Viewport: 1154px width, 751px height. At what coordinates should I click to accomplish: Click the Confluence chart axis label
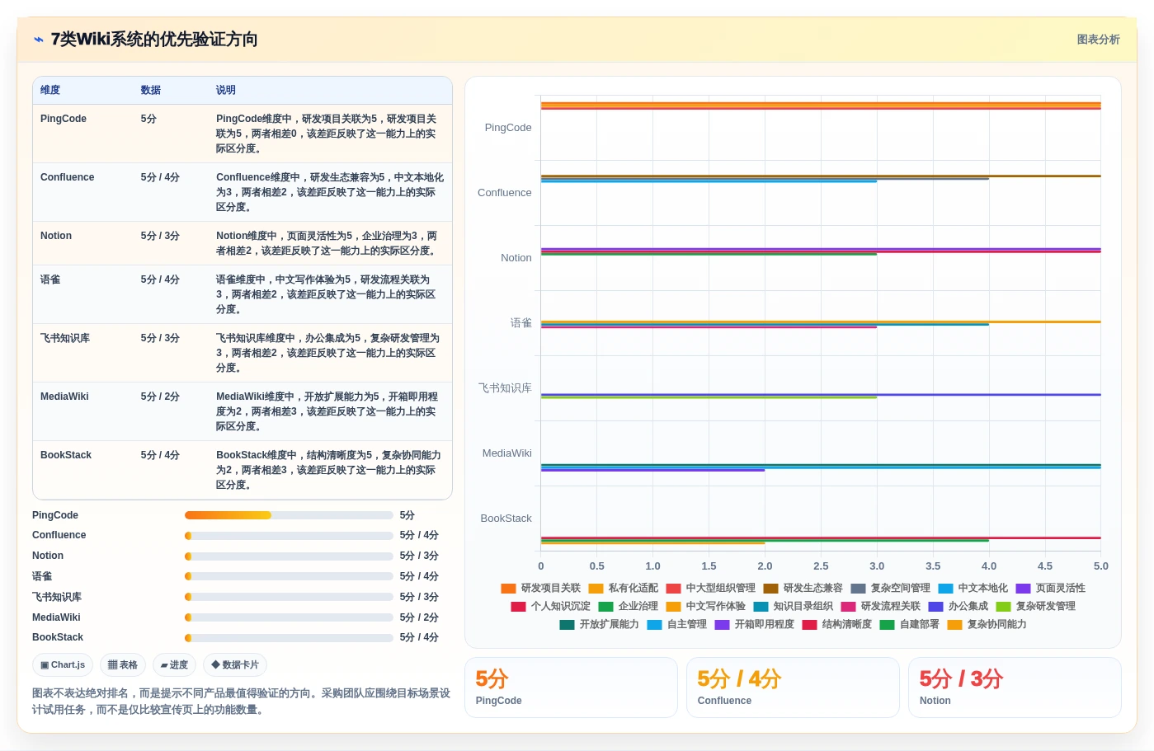click(x=505, y=193)
